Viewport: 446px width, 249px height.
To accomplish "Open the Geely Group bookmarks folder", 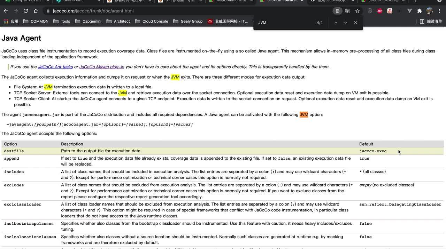I will [x=188, y=21].
